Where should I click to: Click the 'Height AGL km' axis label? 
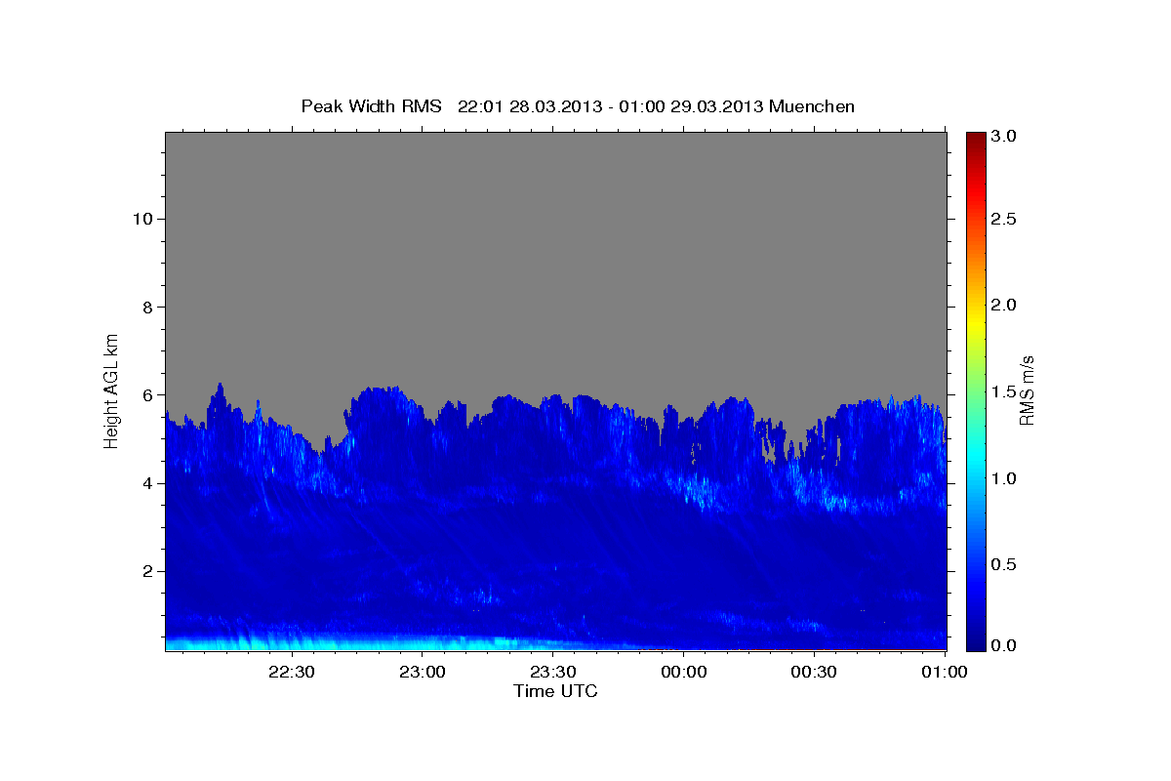pos(112,390)
